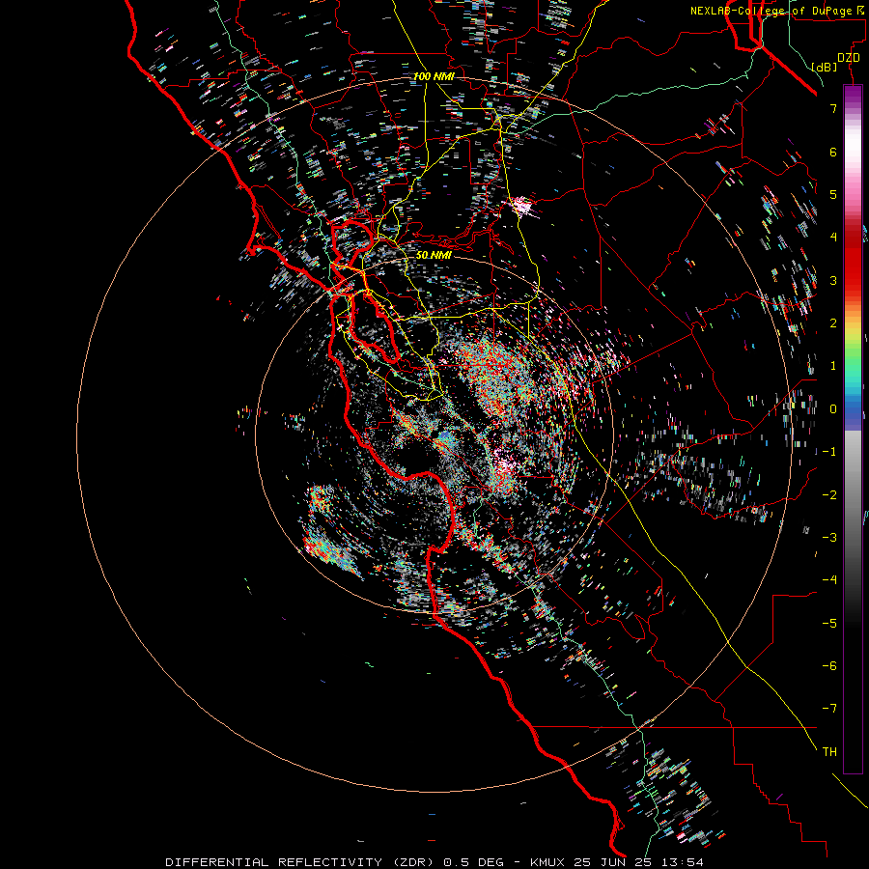Viewport: 869px width, 869px height.
Task: Click the -7 value on the dB scale
Action: [x=829, y=709]
